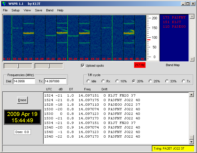197x153 pixels.
Task: Select the Idle T/R cycle option
Action: tap(88, 81)
